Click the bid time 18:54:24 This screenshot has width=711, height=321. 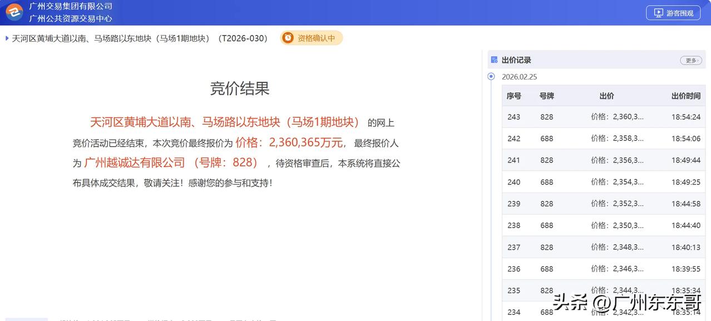click(685, 117)
